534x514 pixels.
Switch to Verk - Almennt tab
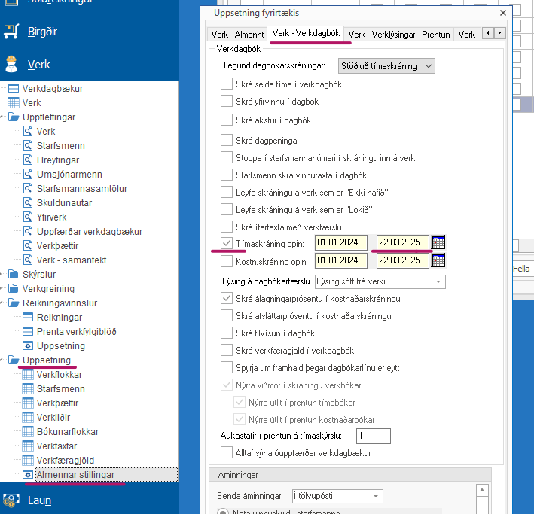click(x=237, y=35)
